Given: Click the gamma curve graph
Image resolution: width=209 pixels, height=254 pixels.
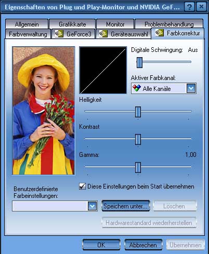Looking at the screenshot, I should (x=103, y=70).
